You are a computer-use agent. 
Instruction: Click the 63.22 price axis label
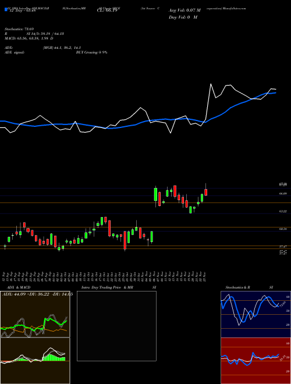[283, 211]
